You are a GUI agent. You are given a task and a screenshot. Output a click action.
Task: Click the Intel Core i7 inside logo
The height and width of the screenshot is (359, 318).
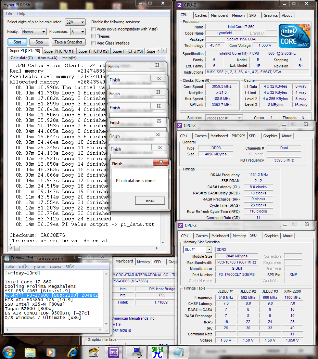coord(294,36)
